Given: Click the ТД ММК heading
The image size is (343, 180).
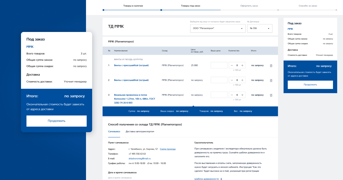Looking at the screenshot, I should 116,26.
